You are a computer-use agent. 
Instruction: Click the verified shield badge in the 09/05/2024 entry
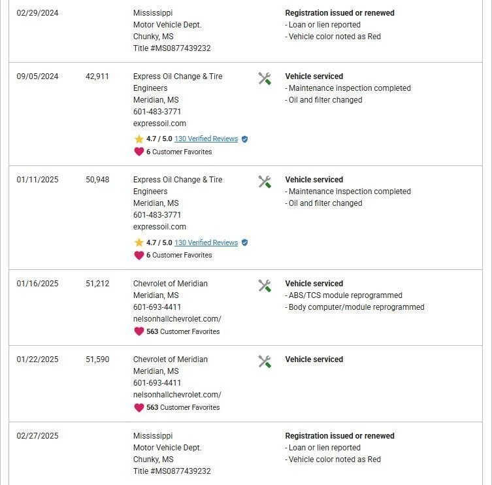[244, 139]
